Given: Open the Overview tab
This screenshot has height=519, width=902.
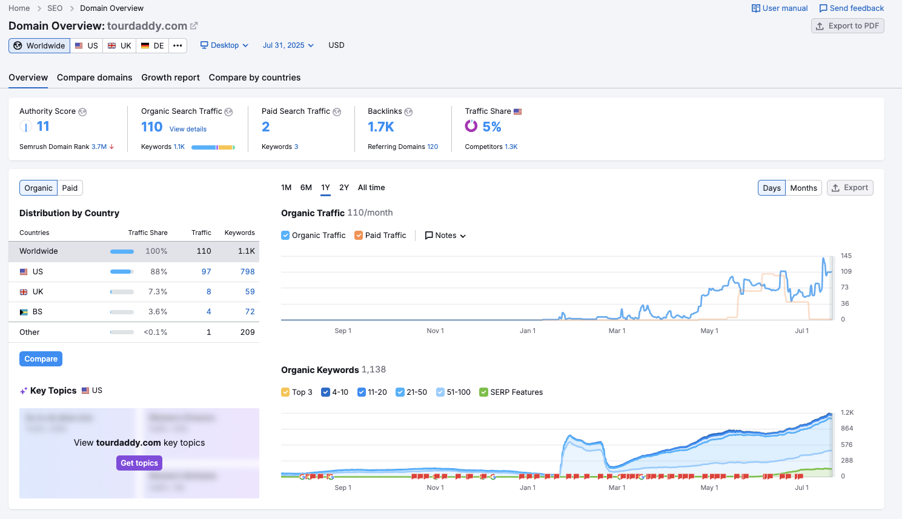Looking at the screenshot, I should point(28,78).
